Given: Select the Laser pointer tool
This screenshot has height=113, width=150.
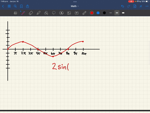Looking at the screenshot, I should [x=84, y=13].
